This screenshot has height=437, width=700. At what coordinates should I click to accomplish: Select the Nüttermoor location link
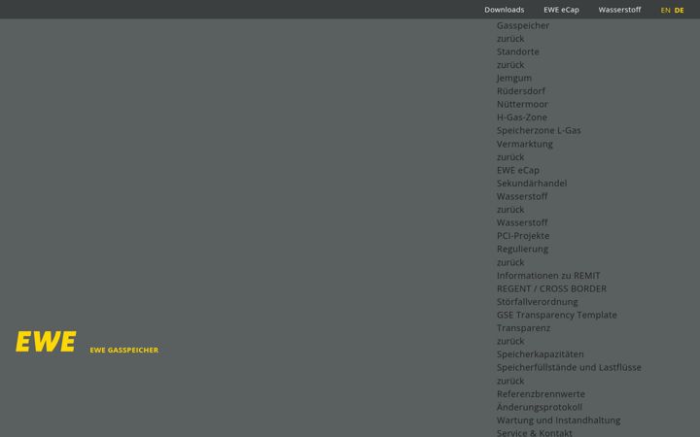pos(522,104)
